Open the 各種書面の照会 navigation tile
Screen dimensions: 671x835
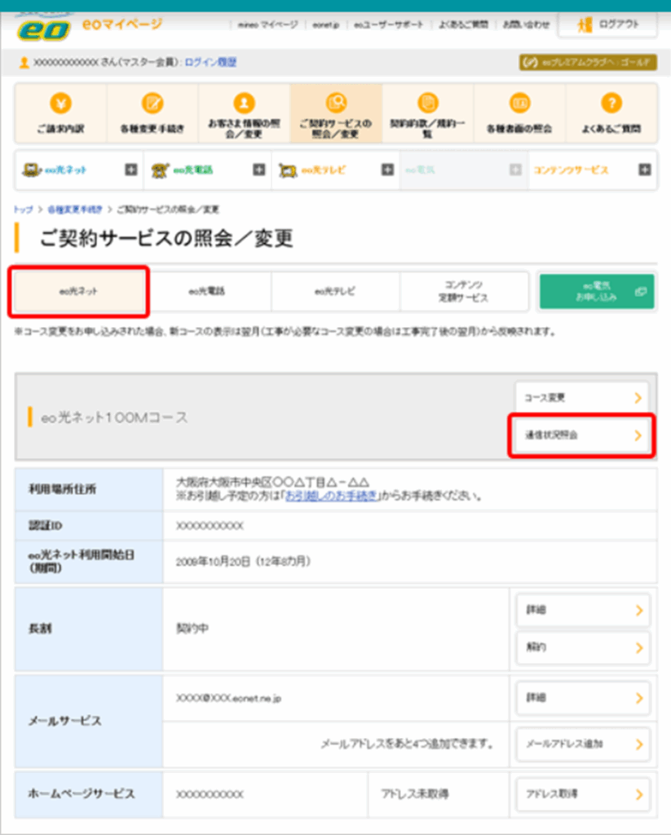519,113
